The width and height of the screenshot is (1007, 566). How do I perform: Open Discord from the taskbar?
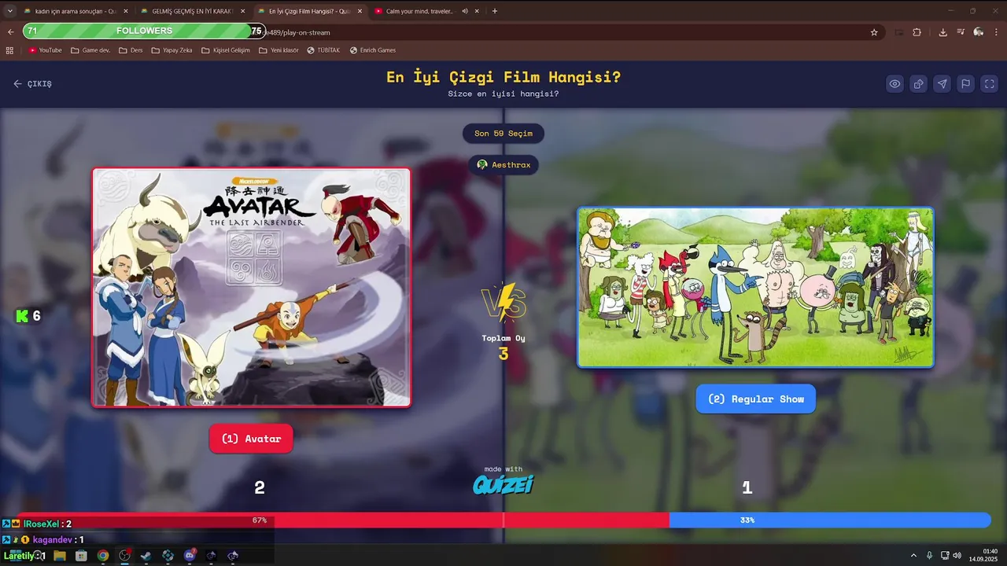(190, 556)
